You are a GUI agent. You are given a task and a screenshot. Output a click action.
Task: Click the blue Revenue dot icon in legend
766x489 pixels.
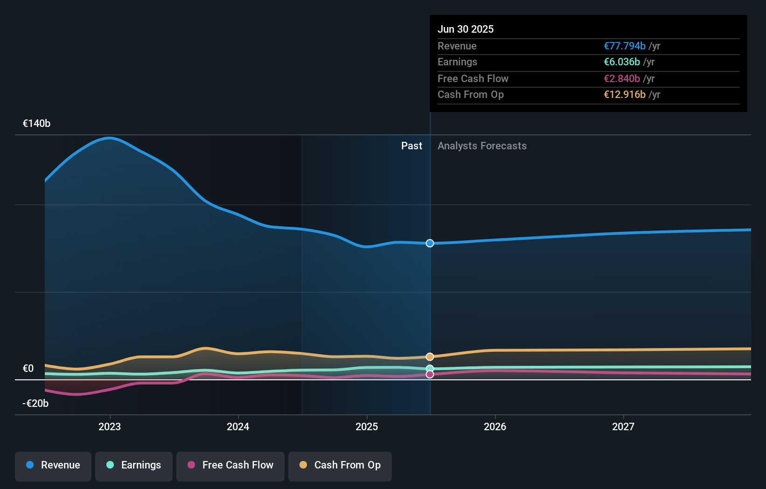tap(29, 465)
